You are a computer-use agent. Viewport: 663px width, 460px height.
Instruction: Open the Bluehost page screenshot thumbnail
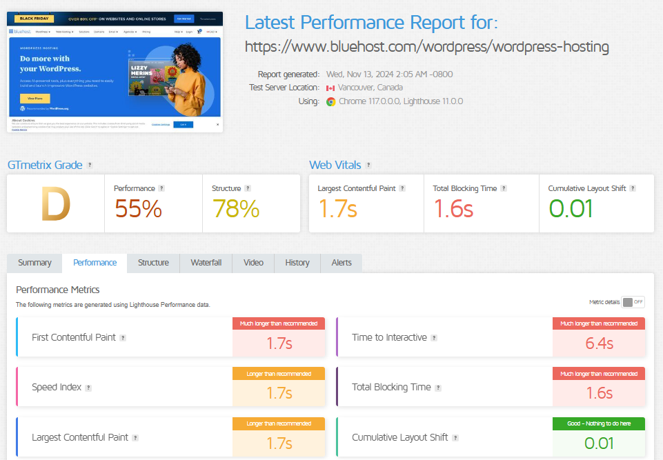click(x=115, y=72)
